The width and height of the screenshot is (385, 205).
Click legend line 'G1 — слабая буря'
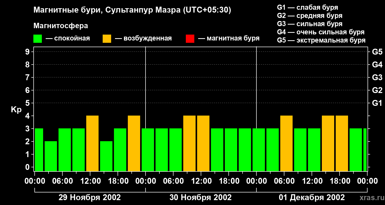tap(307, 7)
